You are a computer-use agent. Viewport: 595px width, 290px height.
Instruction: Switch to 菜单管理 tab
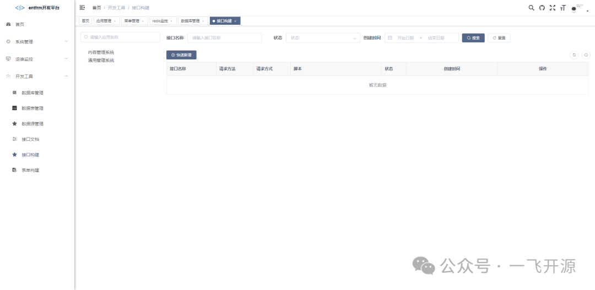(134, 21)
